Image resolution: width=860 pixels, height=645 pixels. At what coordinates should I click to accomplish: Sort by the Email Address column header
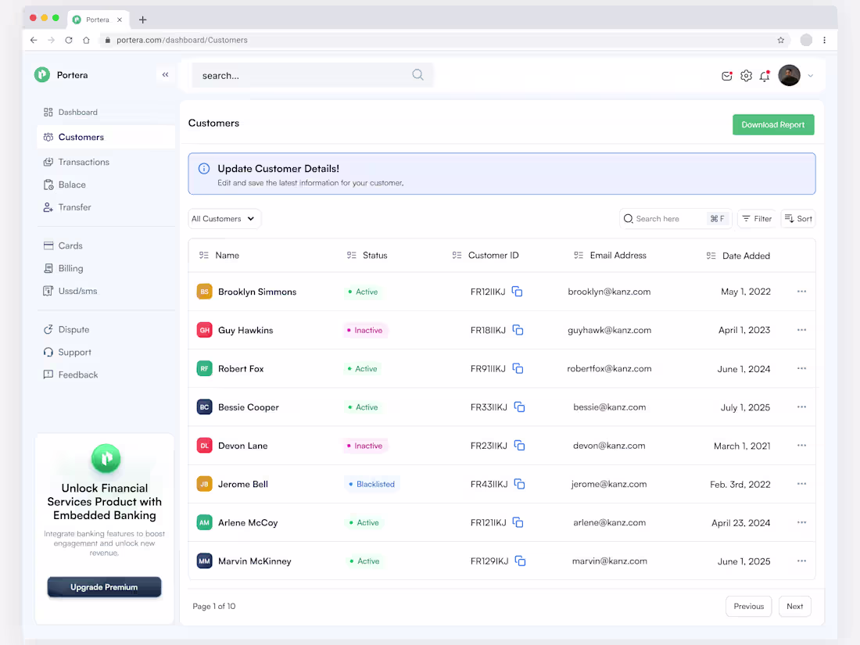tap(610, 255)
